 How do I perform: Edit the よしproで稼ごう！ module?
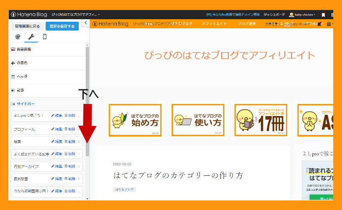tap(57, 116)
